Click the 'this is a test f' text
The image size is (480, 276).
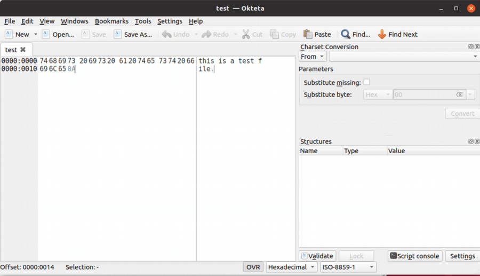tap(230, 61)
